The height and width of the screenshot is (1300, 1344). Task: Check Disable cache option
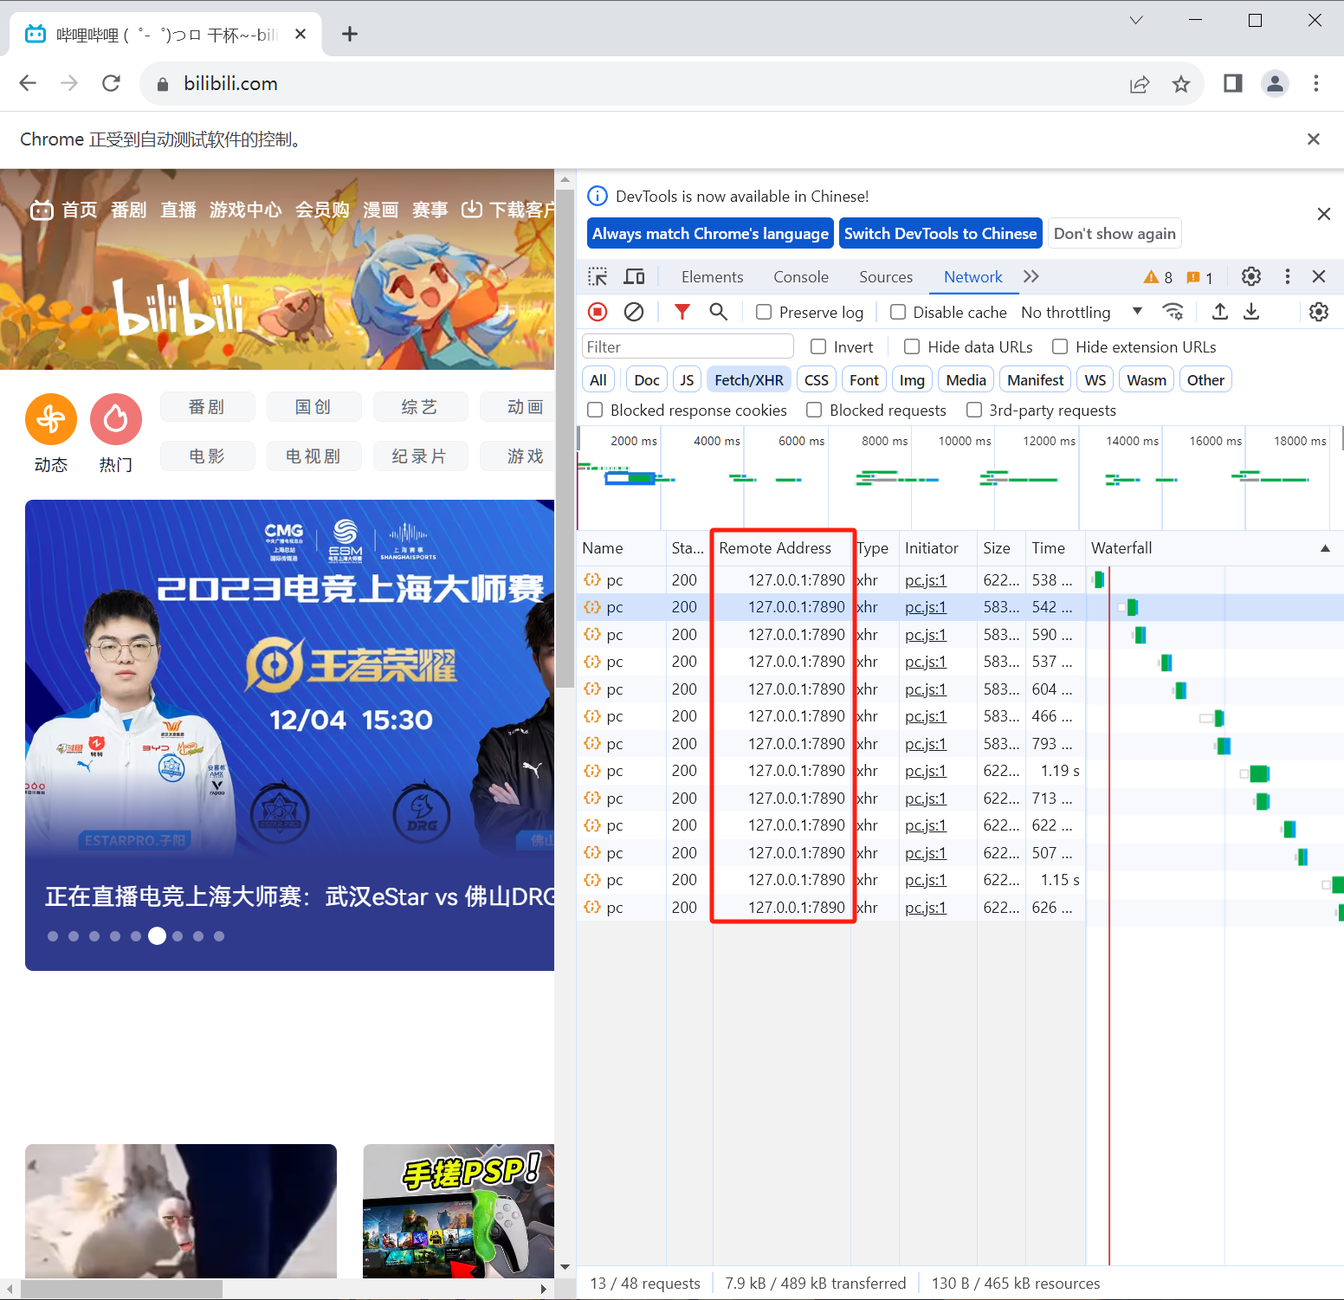(898, 312)
